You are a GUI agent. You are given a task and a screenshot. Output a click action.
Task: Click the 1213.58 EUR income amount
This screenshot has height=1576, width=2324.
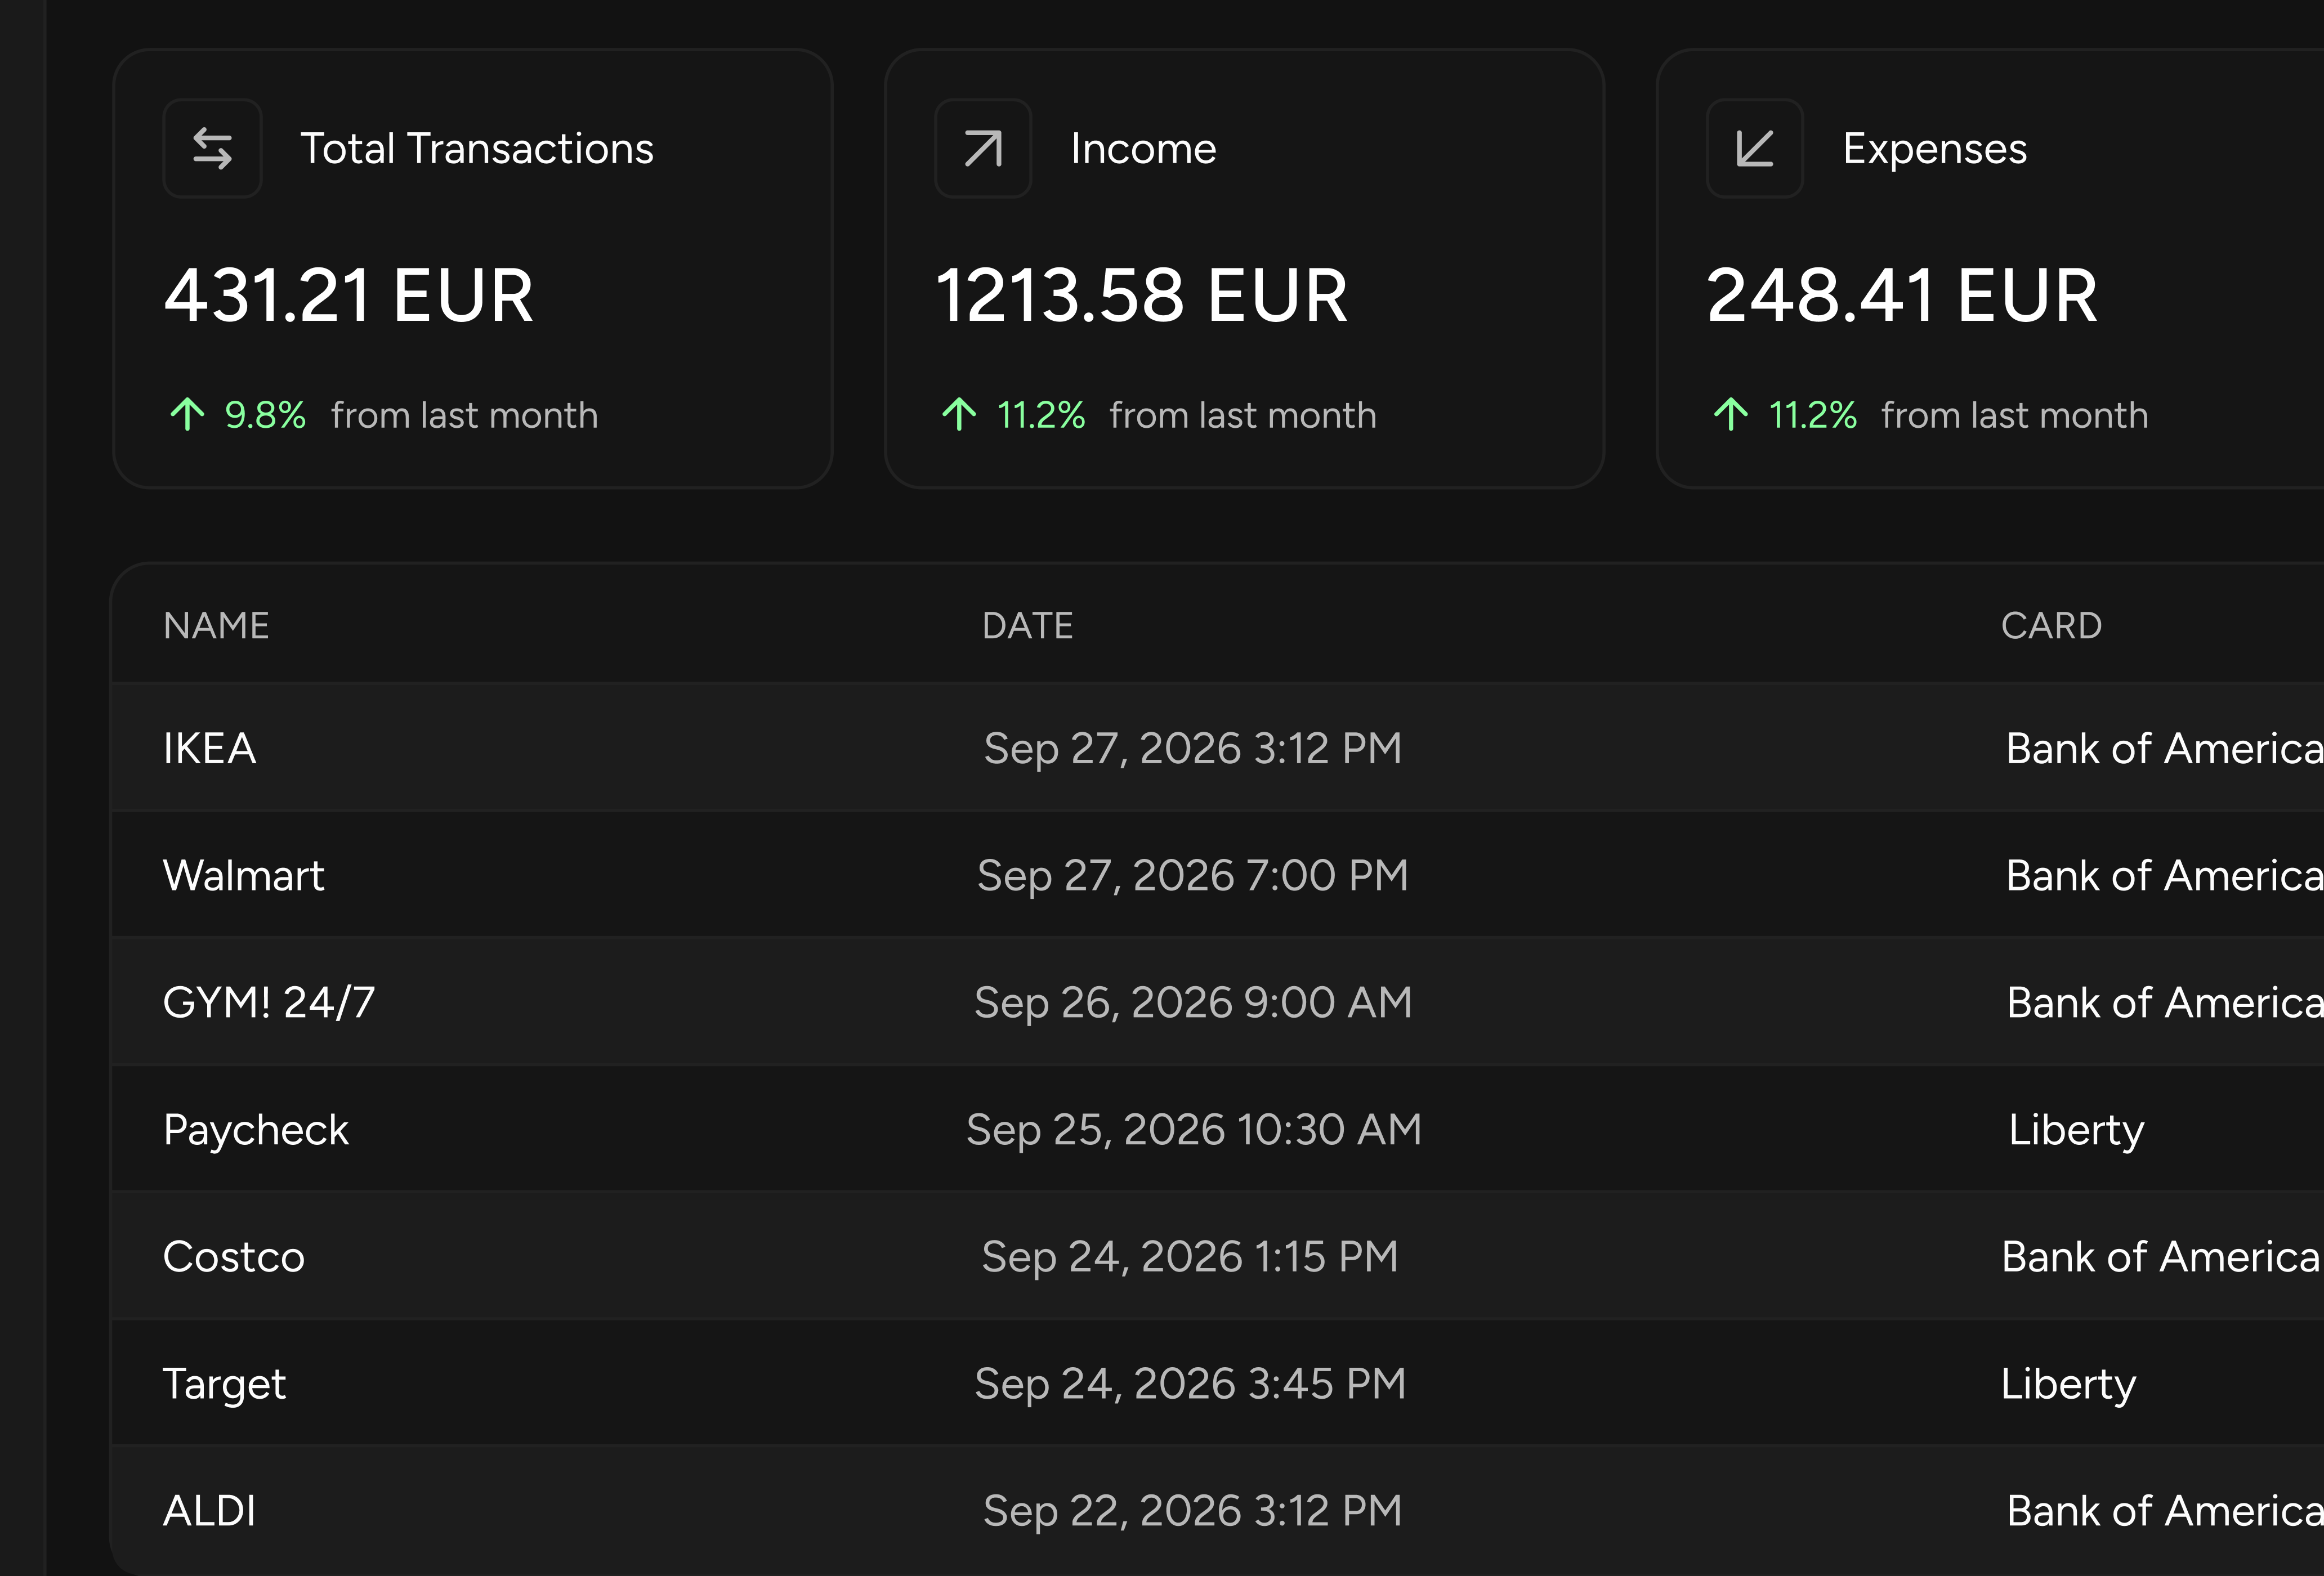[x=1141, y=296]
